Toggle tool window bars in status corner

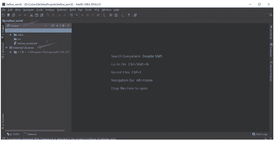point(3,139)
